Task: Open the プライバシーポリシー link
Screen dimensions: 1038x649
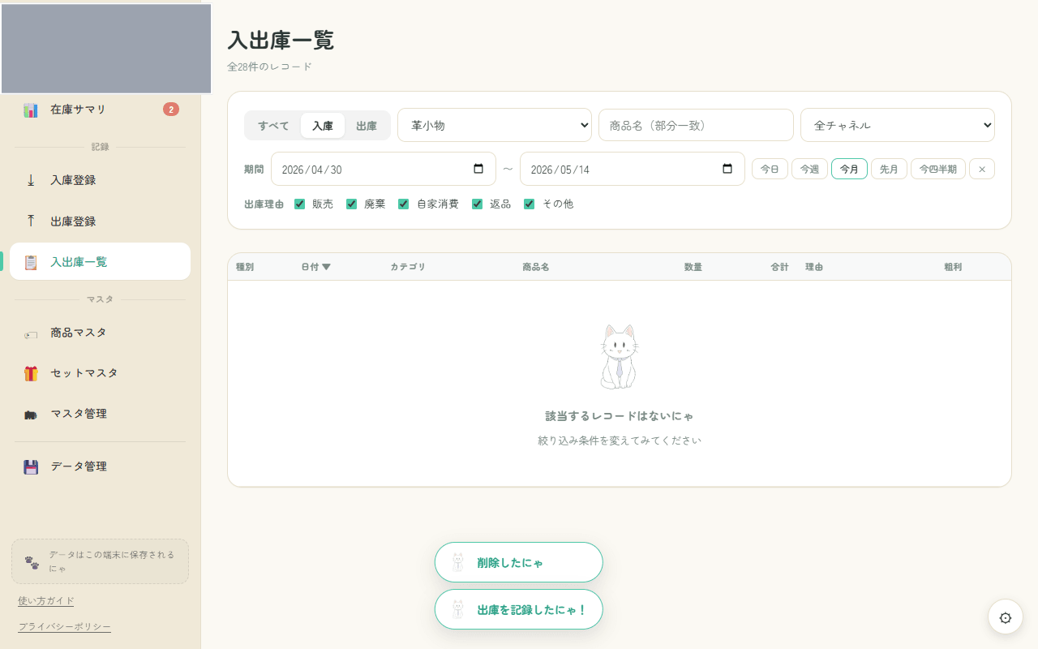Action: pos(65,627)
